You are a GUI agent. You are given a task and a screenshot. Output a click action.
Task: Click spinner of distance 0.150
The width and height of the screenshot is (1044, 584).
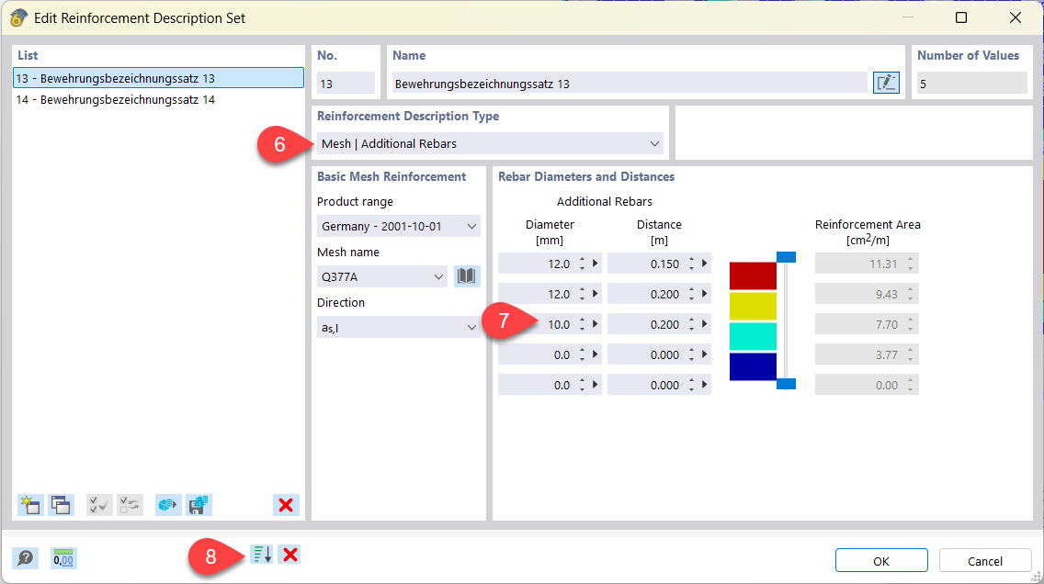(691, 264)
